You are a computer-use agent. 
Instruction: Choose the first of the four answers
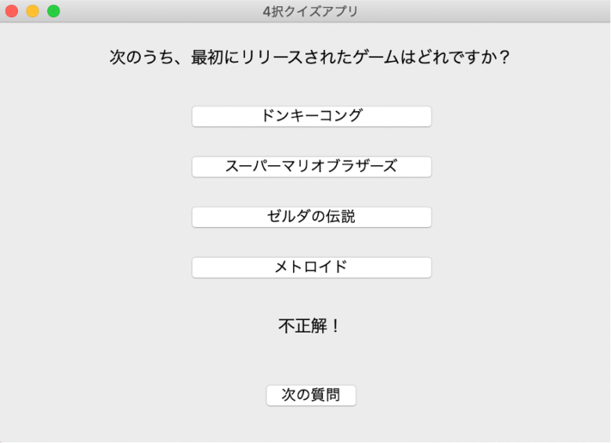click(x=311, y=116)
